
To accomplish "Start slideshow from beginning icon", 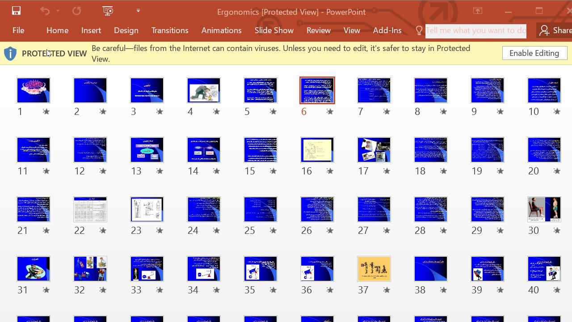I will click(x=108, y=11).
